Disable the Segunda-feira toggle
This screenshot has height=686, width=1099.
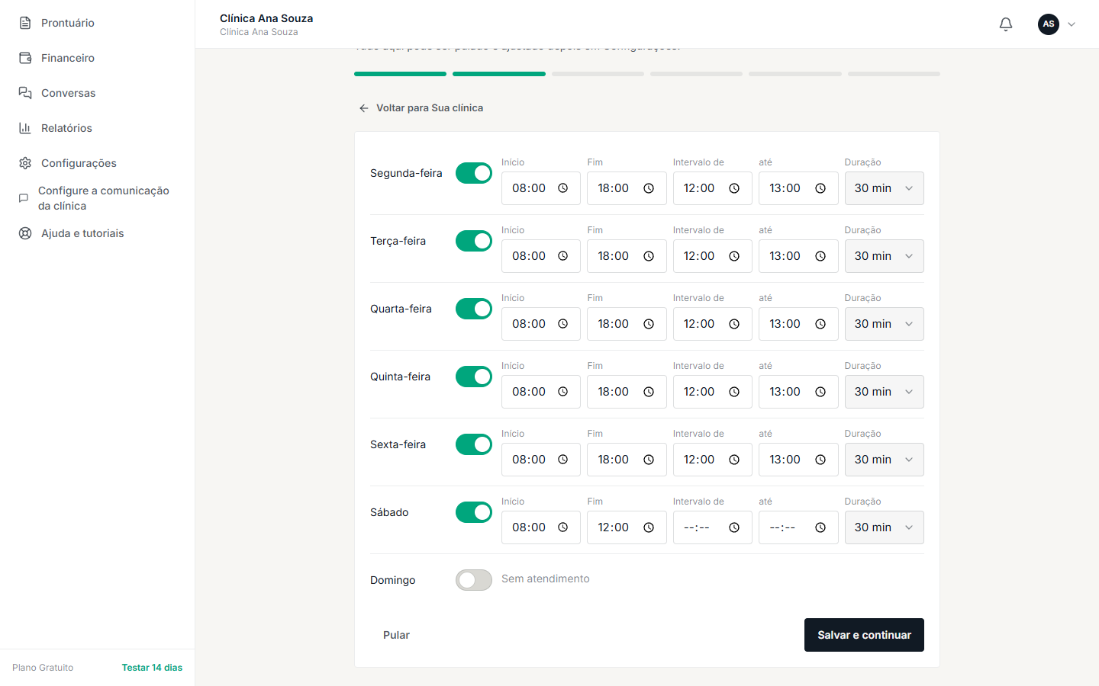[x=474, y=173]
